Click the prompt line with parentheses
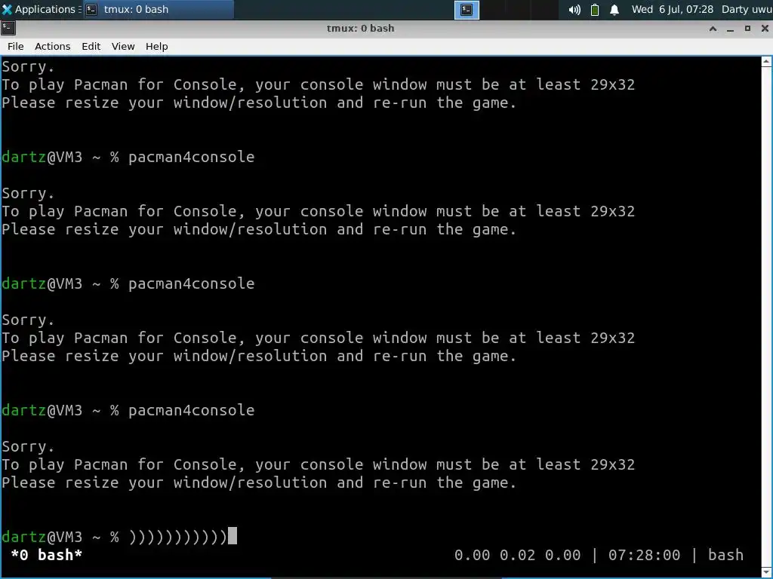This screenshot has width=773, height=579. click(119, 537)
